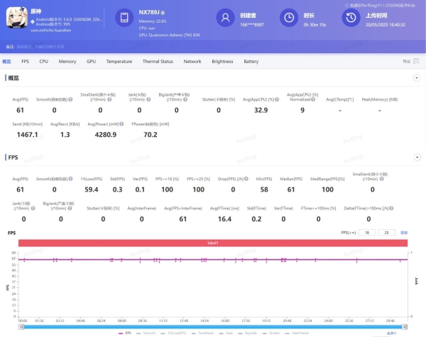Click the blue link next to FPS threshold inputs
Viewport: 426px width, 337px height.
tap(405, 232)
